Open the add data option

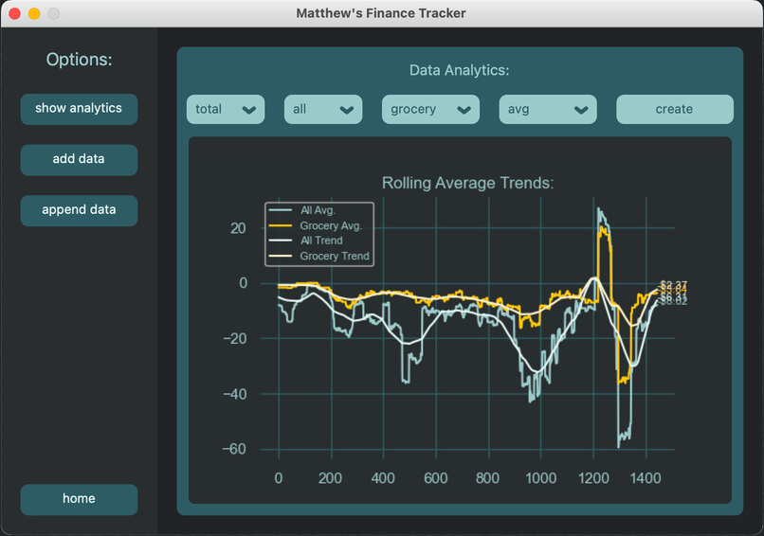pos(79,159)
